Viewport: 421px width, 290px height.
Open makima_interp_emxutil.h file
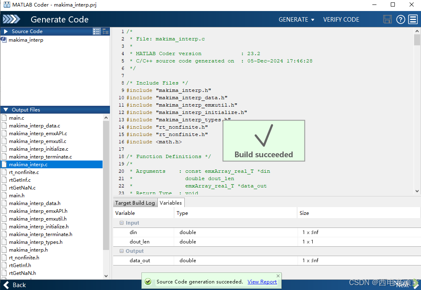point(38,219)
